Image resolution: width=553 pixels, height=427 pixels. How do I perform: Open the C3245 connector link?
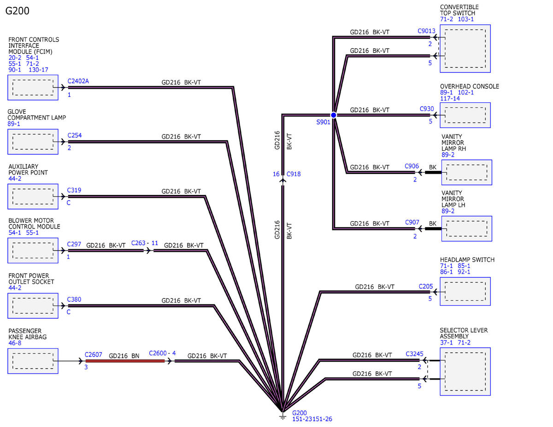tap(415, 354)
